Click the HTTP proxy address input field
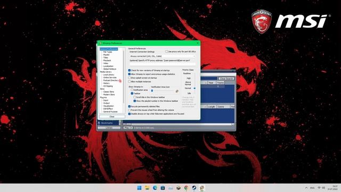341x192 pixels. (163, 64)
